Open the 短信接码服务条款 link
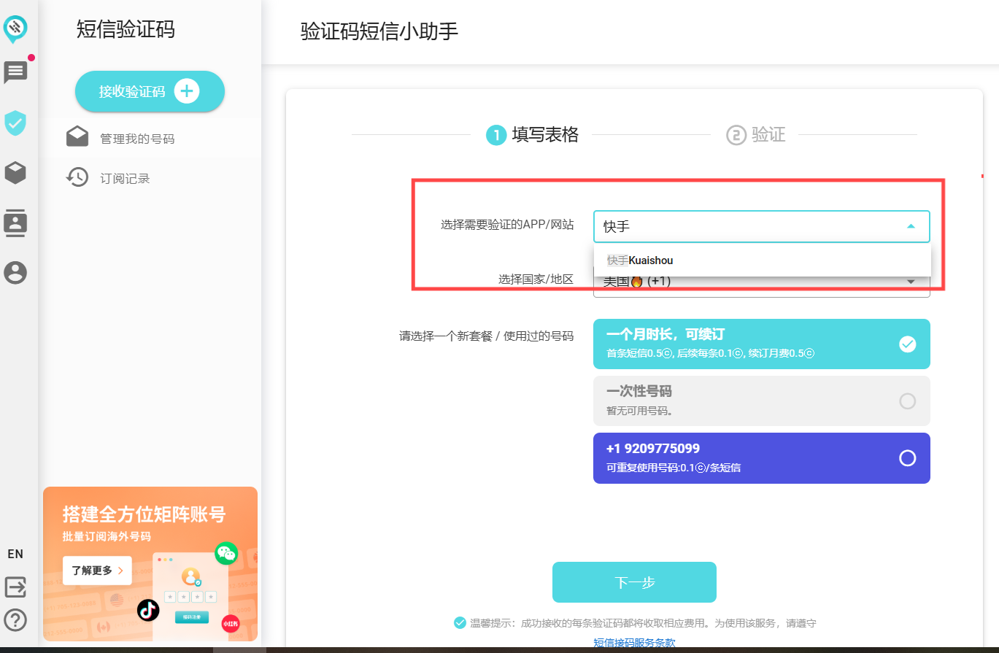Viewport: 999px width, 653px height. pyautogui.click(x=634, y=644)
